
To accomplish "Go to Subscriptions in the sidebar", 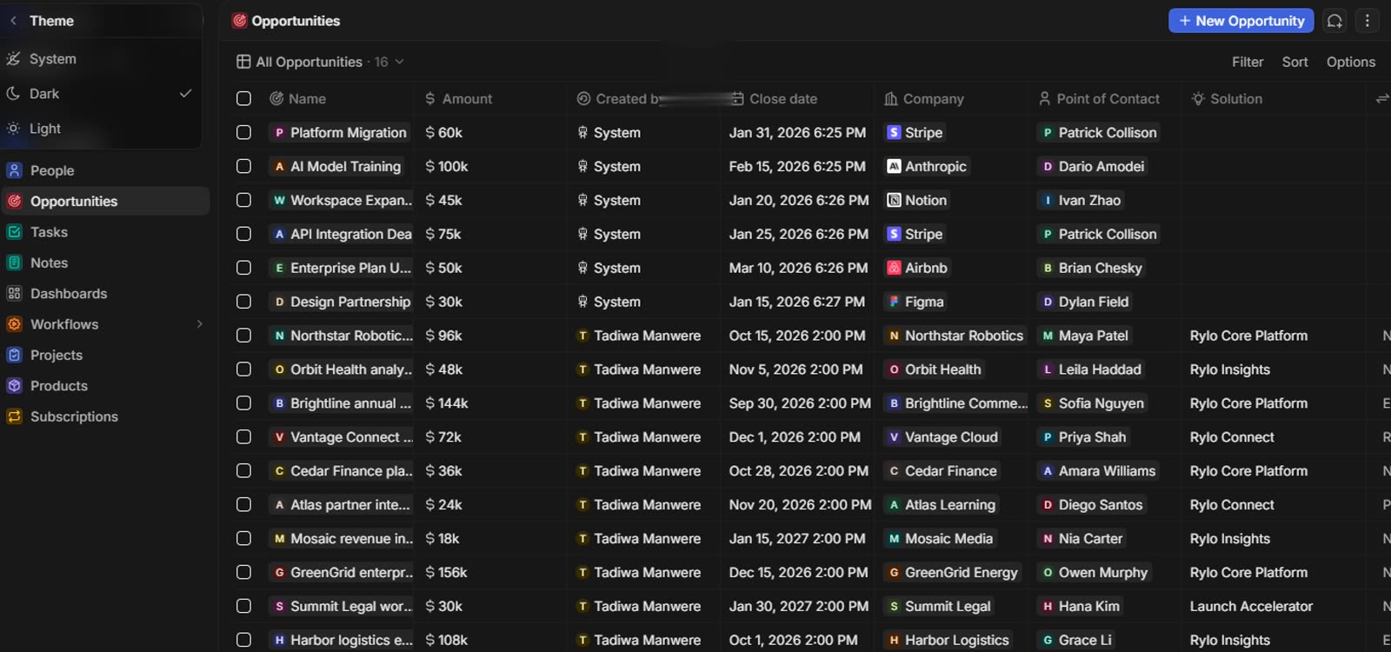I will point(105,416).
